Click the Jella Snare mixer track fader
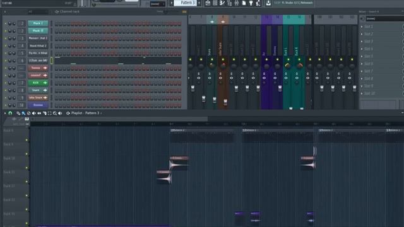404x227 pixels. click(225, 102)
